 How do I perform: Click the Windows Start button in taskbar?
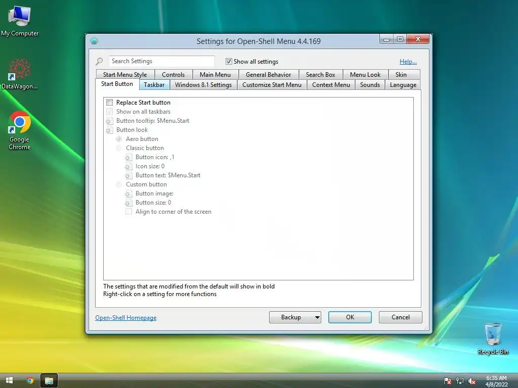(9, 380)
